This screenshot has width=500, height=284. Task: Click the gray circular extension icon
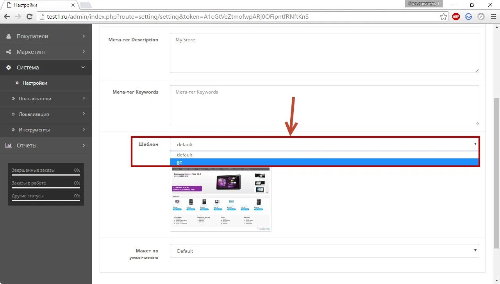[481, 17]
